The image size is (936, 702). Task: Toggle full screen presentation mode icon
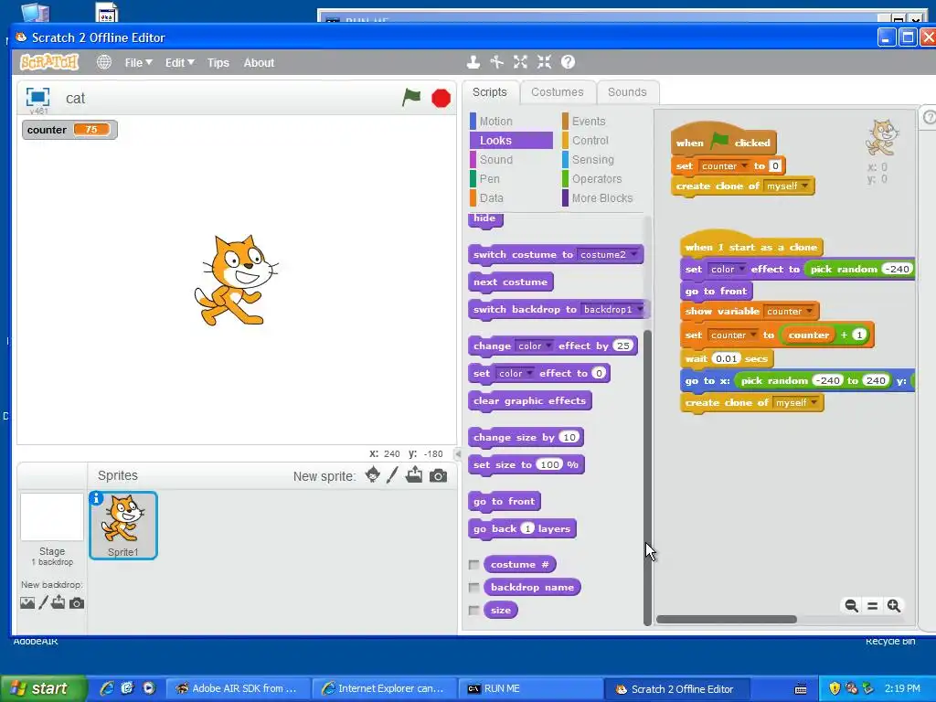(x=37, y=97)
